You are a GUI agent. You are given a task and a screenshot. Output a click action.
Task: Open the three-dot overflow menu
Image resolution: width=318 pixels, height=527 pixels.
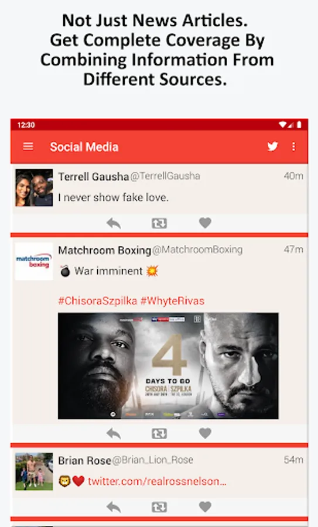[294, 146]
